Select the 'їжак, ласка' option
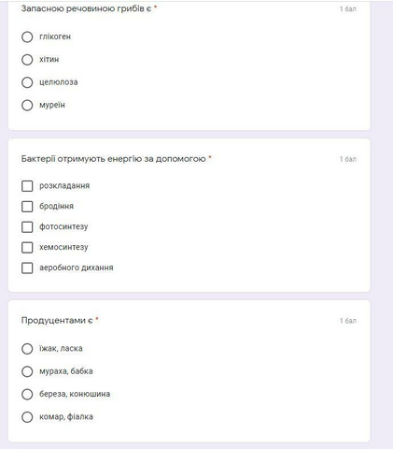393x449 pixels. (27, 349)
